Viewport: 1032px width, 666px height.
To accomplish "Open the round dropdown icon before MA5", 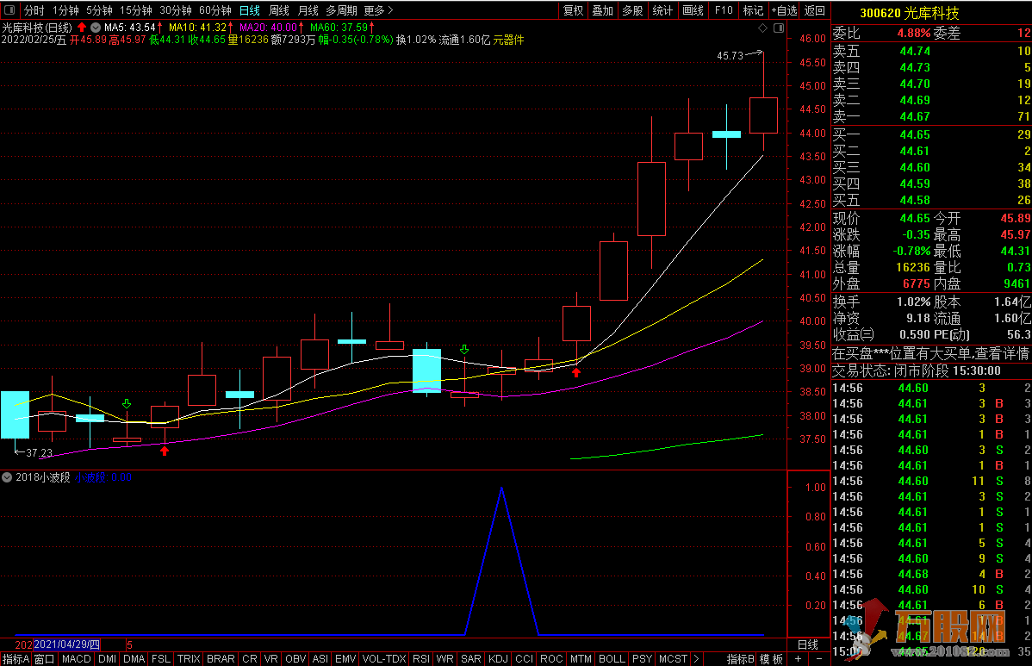I will tap(96, 28).
